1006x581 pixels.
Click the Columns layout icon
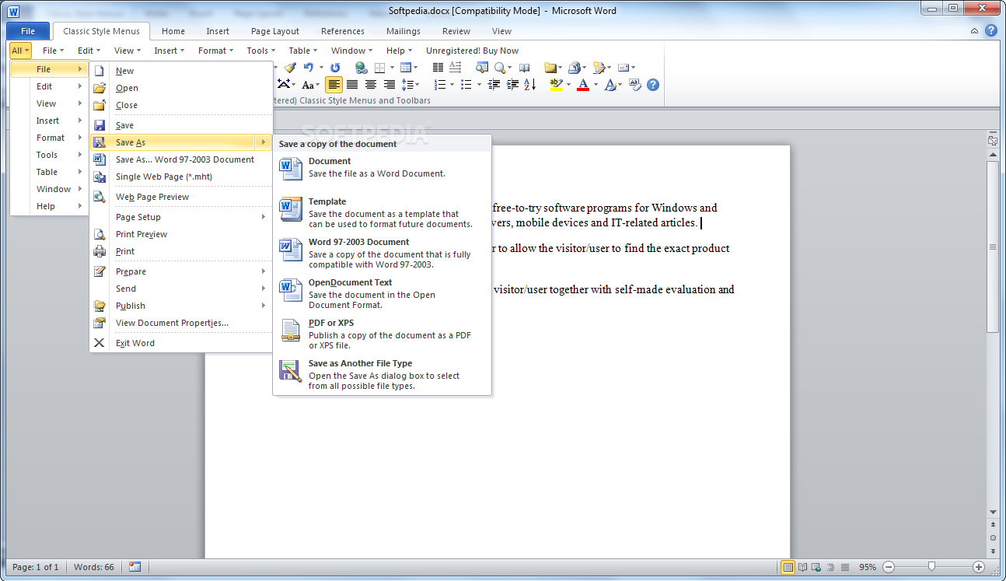(438, 68)
